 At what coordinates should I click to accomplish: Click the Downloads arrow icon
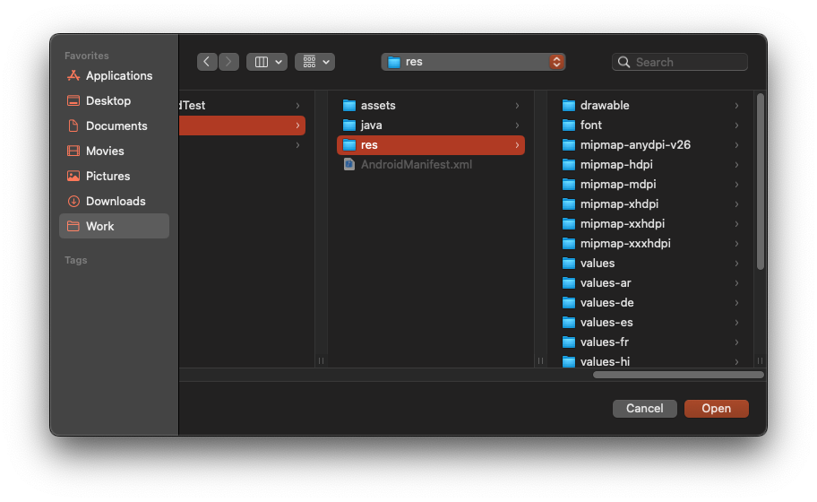pos(73,201)
